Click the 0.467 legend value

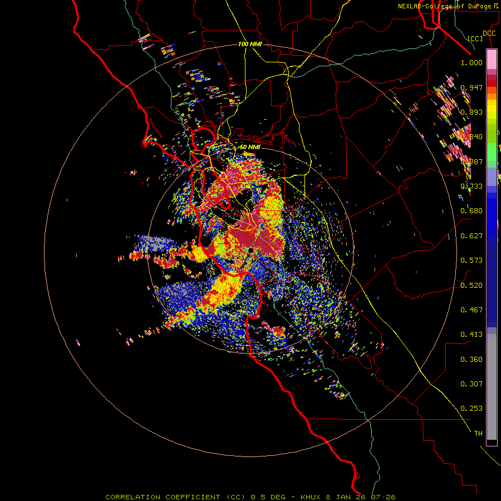(x=471, y=310)
